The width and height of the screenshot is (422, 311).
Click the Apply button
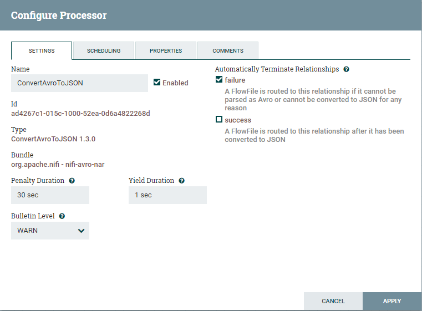392,301
